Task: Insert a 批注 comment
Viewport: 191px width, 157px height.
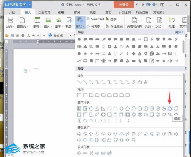Action: pyautogui.click(x=172, y=23)
